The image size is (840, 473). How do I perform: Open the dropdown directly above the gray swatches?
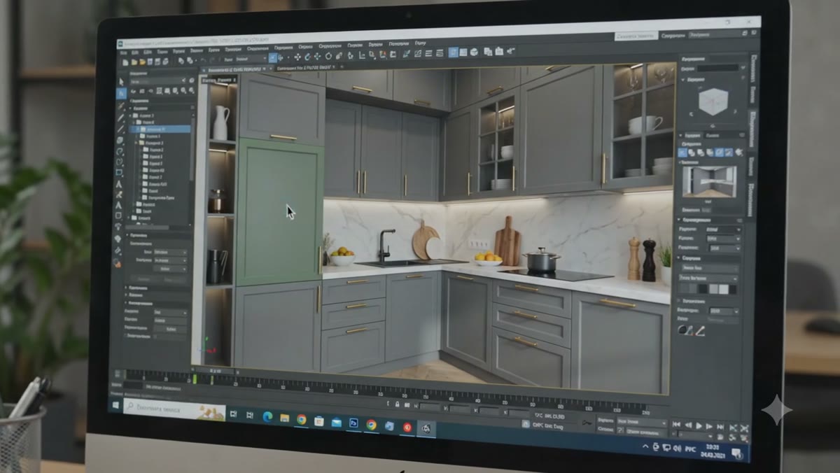708,278
